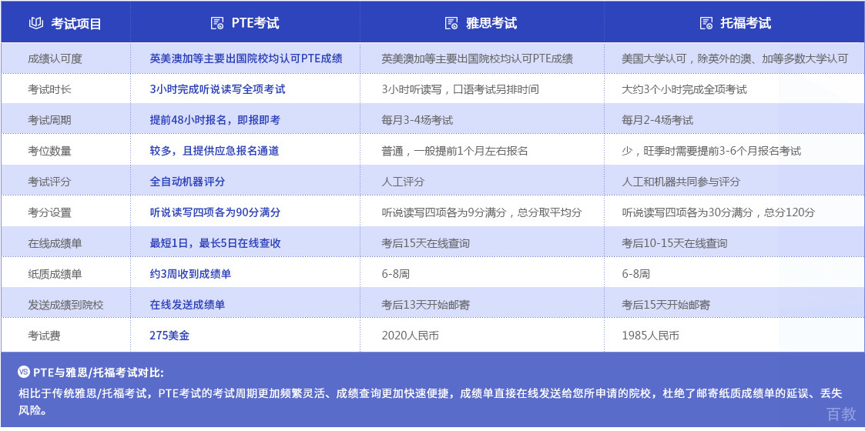Screen dimensions: 865x431
Task: Click the 考试时长 row label
Action: point(49,89)
